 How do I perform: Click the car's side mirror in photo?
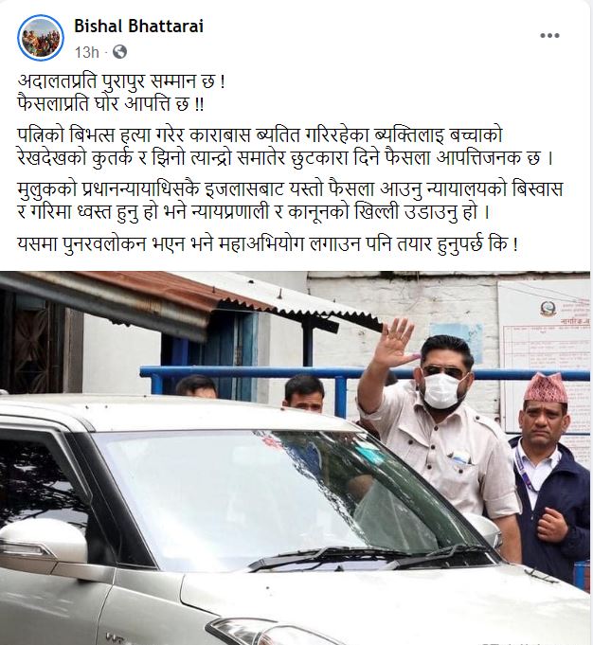point(44,545)
